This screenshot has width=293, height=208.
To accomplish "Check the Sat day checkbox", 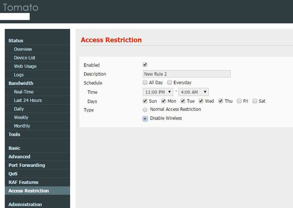I will point(255,101).
